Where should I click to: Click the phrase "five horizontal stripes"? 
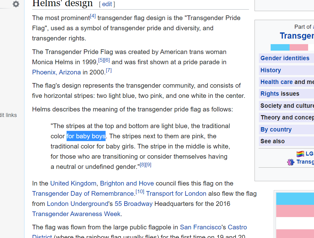(64, 96)
